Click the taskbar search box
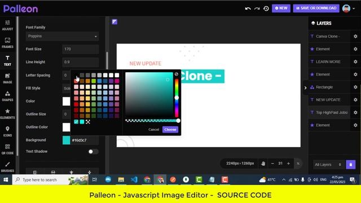Screen dimensions: 361x203 click(50, 180)
